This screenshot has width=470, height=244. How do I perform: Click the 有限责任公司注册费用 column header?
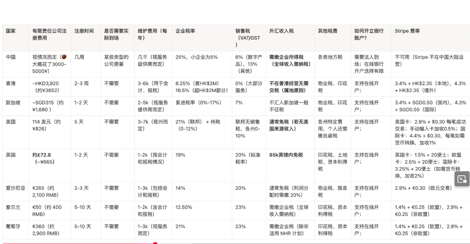(50, 34)
